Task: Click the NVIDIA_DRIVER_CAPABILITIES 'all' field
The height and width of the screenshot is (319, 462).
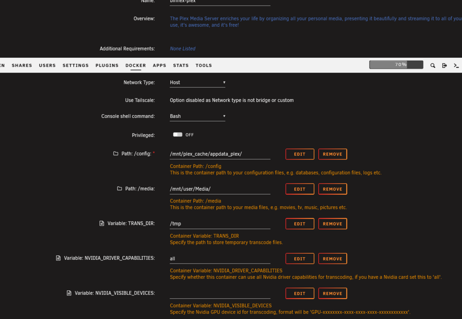Action: (x=220, y=258)
